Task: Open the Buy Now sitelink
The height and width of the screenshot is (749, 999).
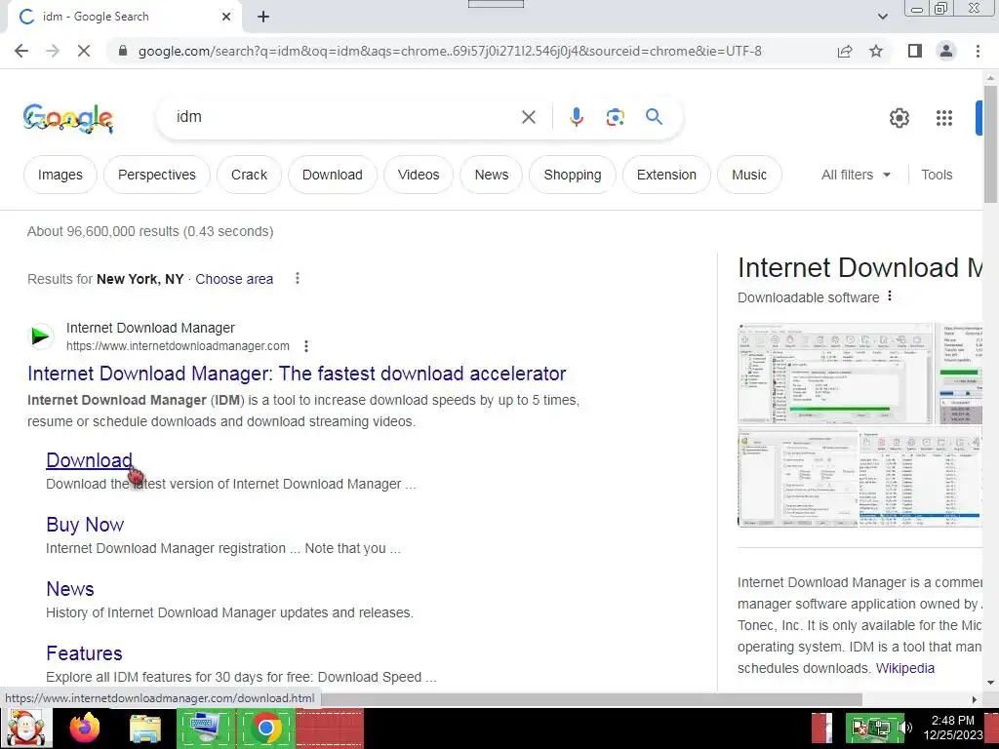Action: pyautogui.click(x=85, y=524)
